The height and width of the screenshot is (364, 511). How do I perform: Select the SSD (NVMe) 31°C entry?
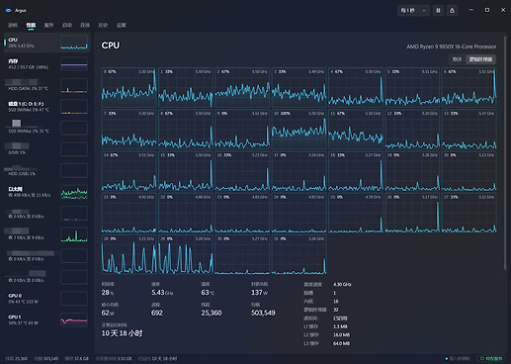pyautogui.click(x=47, y=128)
